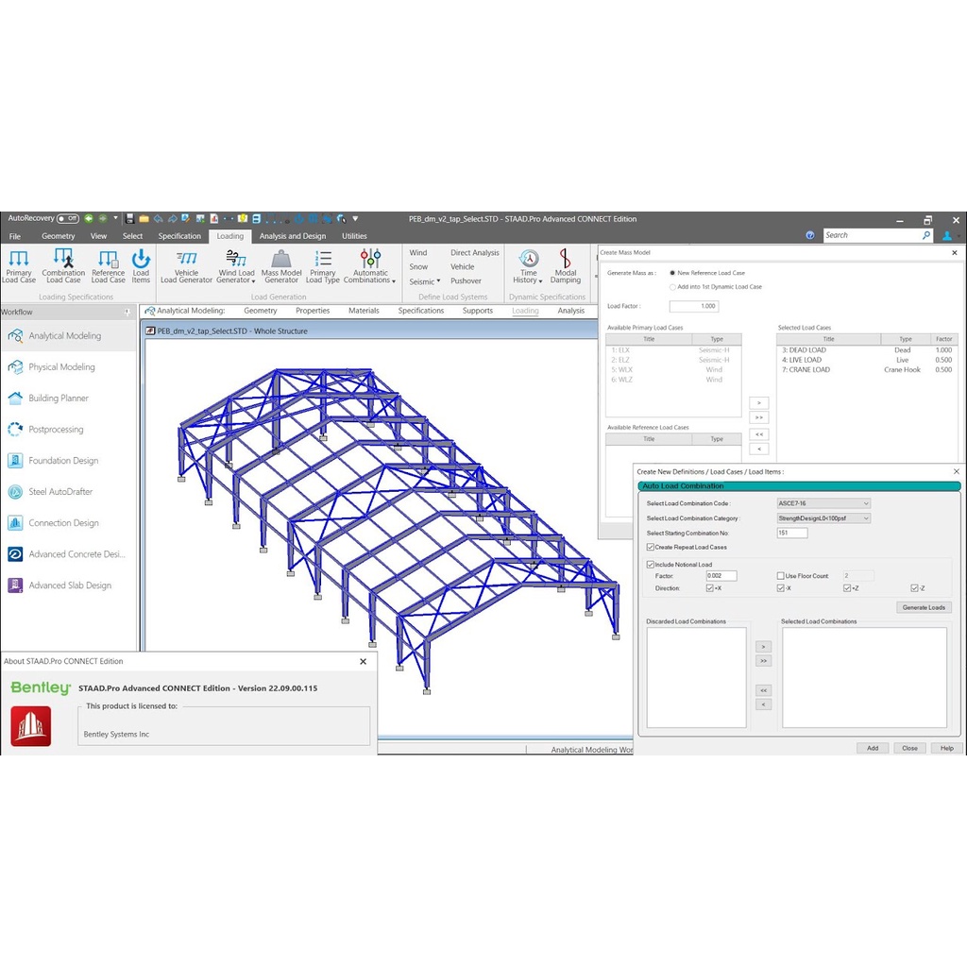This screenshot has width=967, height=967.
Task: Click the Close button in load dialog
Action: (909, 748)
